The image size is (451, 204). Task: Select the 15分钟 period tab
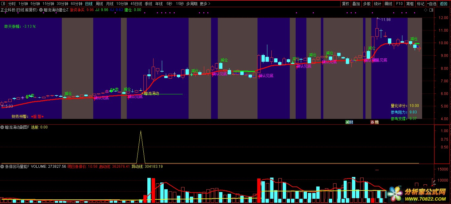48,4
